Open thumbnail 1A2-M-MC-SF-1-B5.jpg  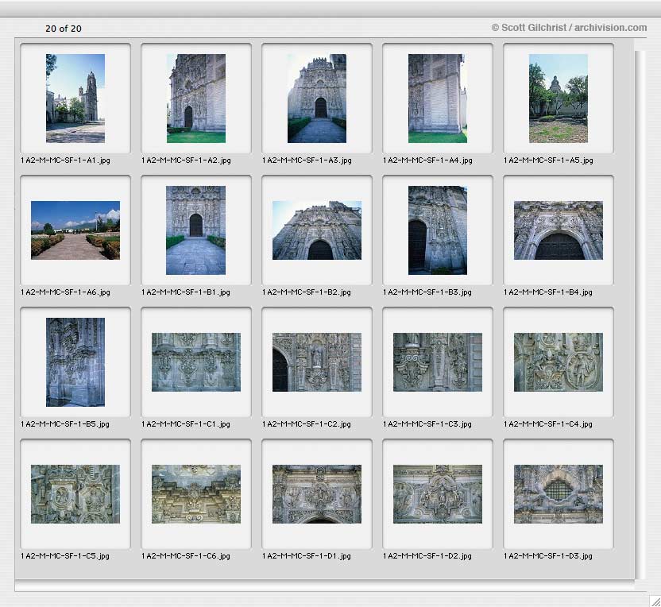[75, 362]
